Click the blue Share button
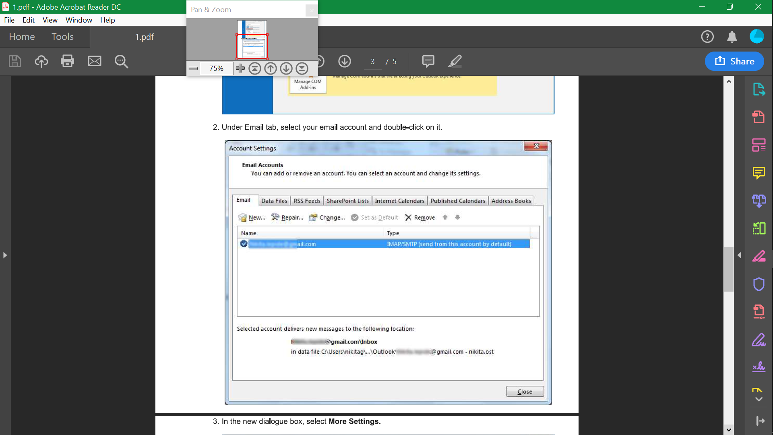This screenshot has width=773, height=435. click(x=734, y=61)
